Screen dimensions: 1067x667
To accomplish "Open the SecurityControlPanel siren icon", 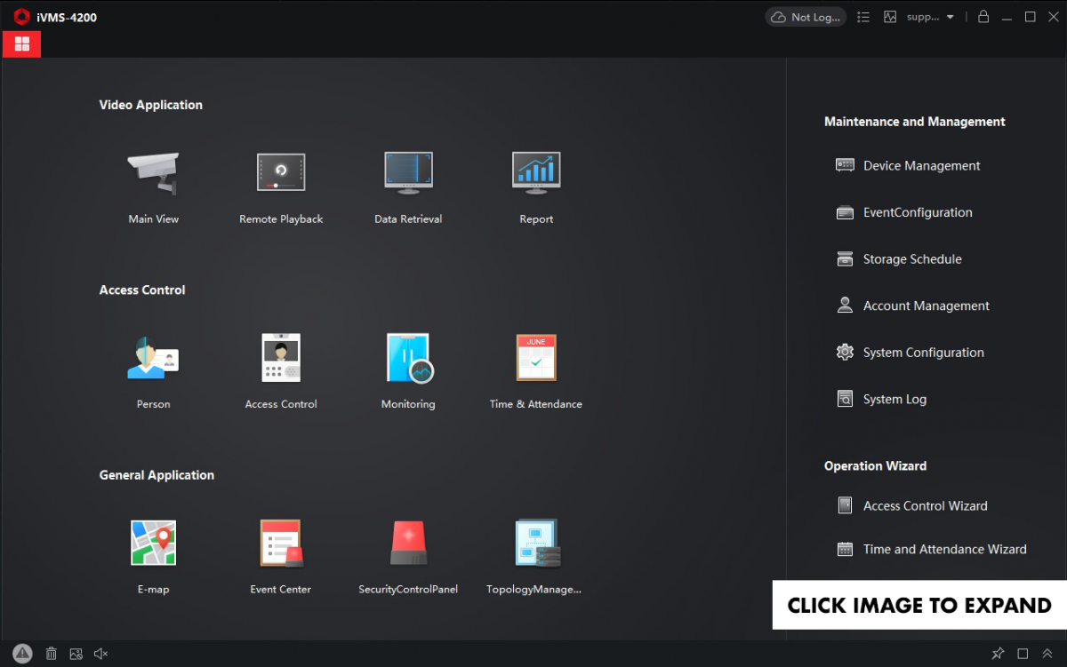I will click(408, 543).
